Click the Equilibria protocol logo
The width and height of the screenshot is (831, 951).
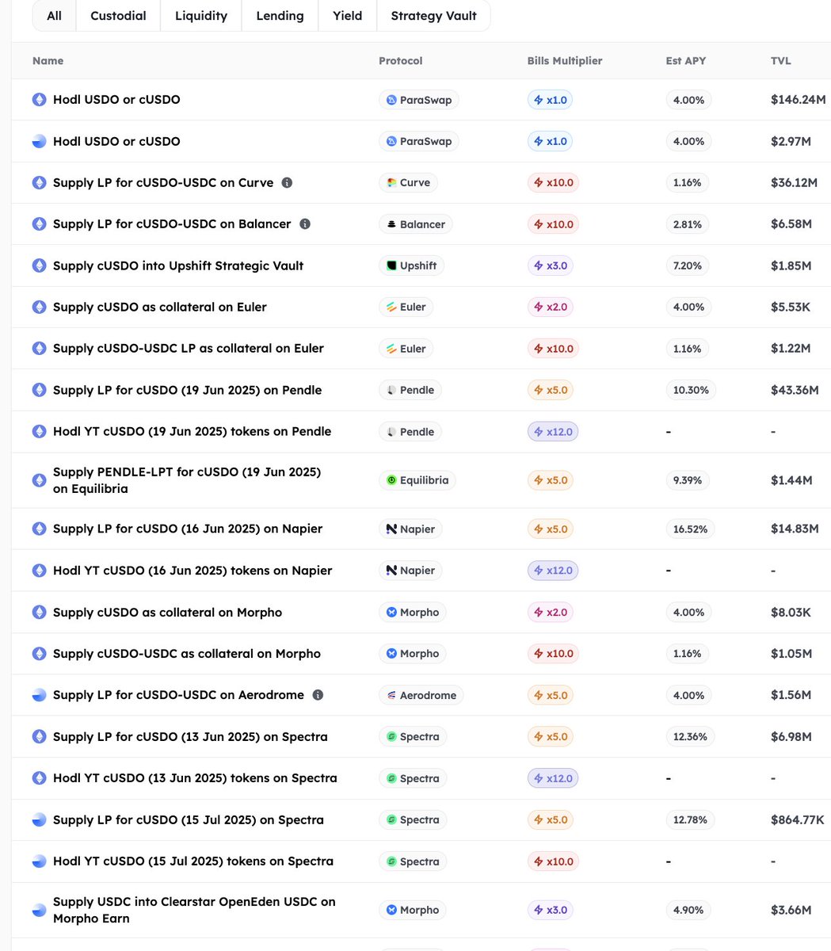click(391, 480)
